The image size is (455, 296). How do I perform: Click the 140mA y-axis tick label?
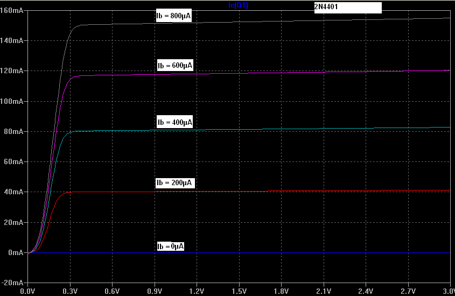click(12, 40)
